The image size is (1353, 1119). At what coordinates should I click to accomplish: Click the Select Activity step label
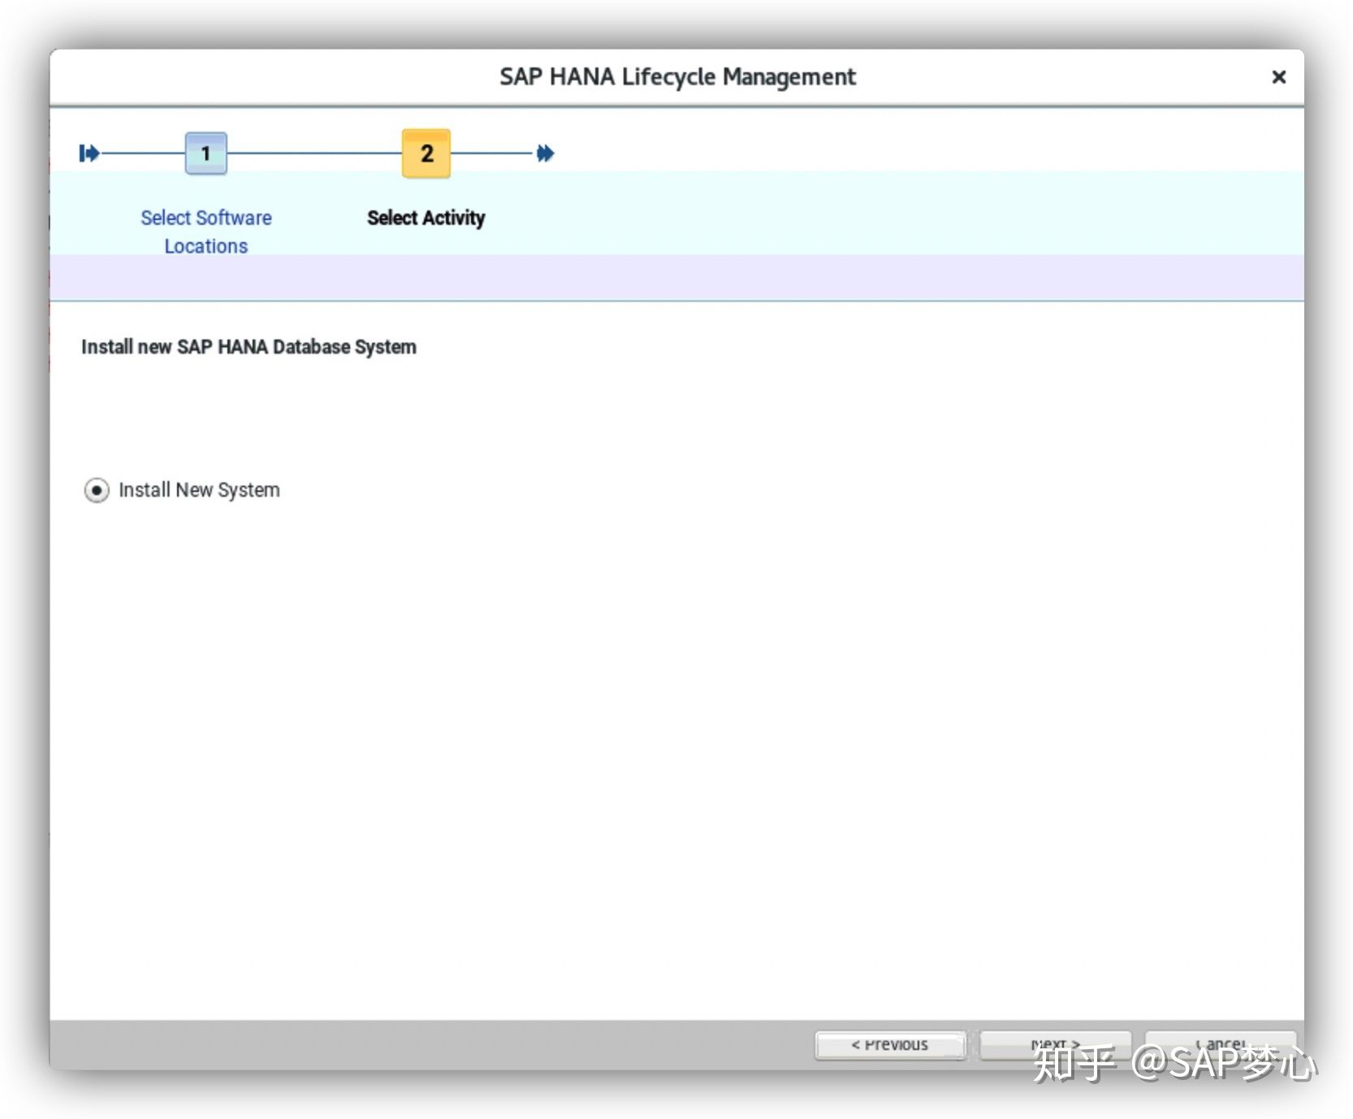pos(426,218)
